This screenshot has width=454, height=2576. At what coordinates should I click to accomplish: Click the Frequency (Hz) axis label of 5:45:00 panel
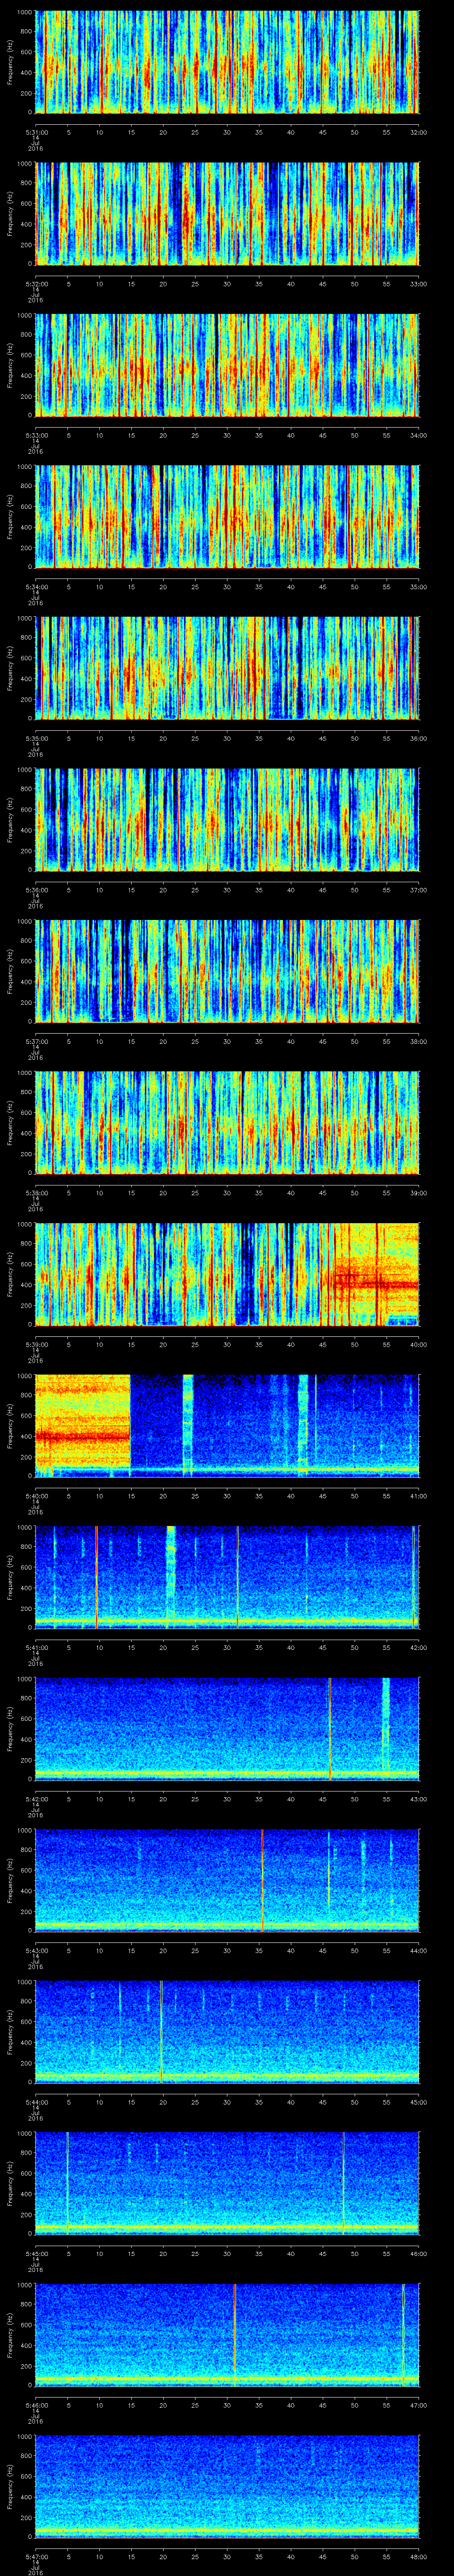(x=10, y=2183)
